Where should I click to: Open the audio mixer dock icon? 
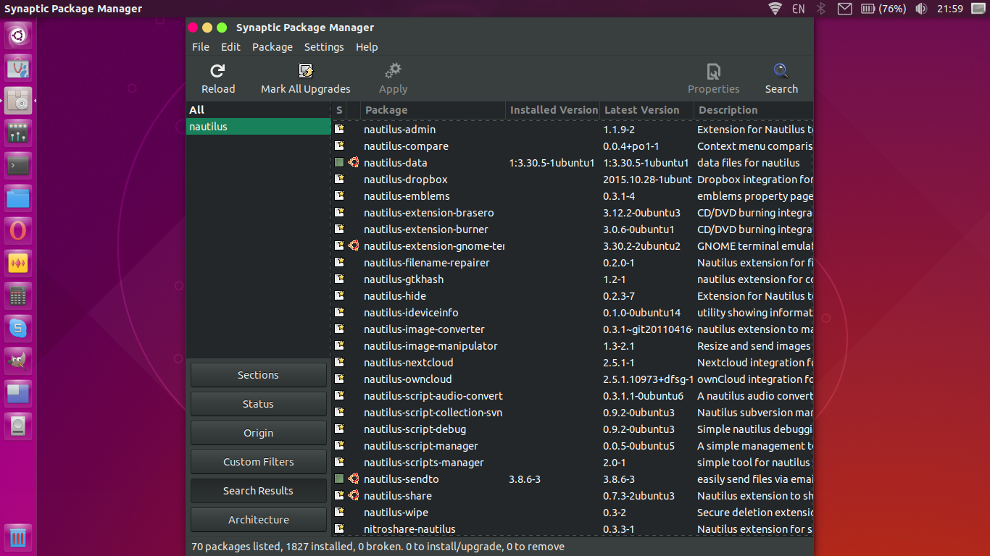click(18, 132)
